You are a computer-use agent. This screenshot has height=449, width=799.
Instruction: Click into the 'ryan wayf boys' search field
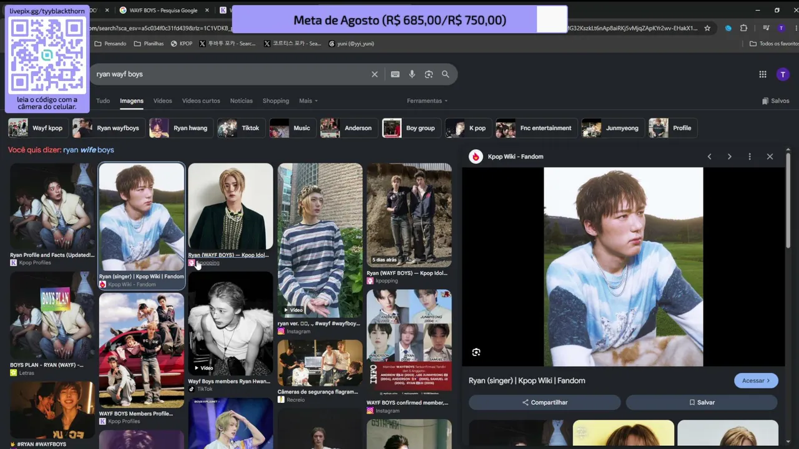click(x=231, y=74)
